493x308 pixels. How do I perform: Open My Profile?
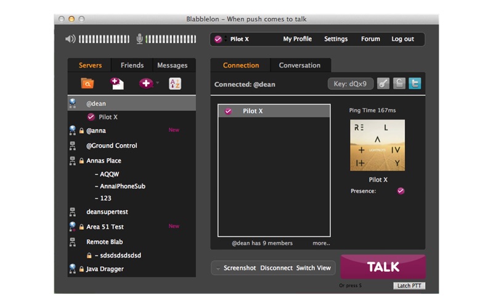tap(297, 39)
